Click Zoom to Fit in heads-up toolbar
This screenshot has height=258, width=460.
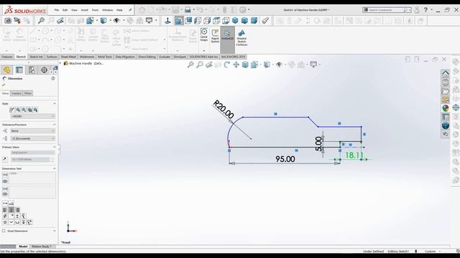(190, 64)
